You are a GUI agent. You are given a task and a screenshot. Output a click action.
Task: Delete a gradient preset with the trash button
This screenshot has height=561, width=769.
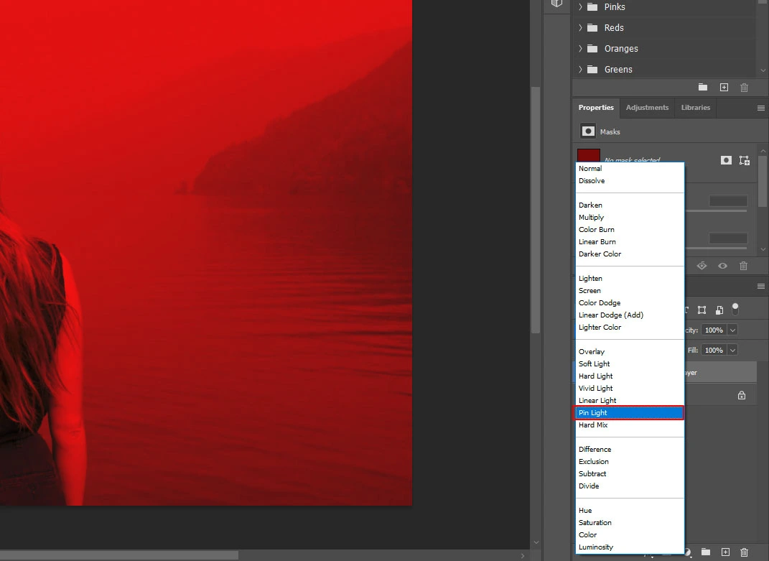pos(744,87)
